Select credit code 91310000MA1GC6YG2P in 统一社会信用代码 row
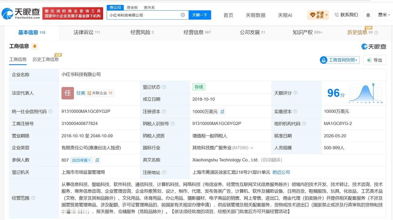This screenshot has height=220, width=393. 86,111
